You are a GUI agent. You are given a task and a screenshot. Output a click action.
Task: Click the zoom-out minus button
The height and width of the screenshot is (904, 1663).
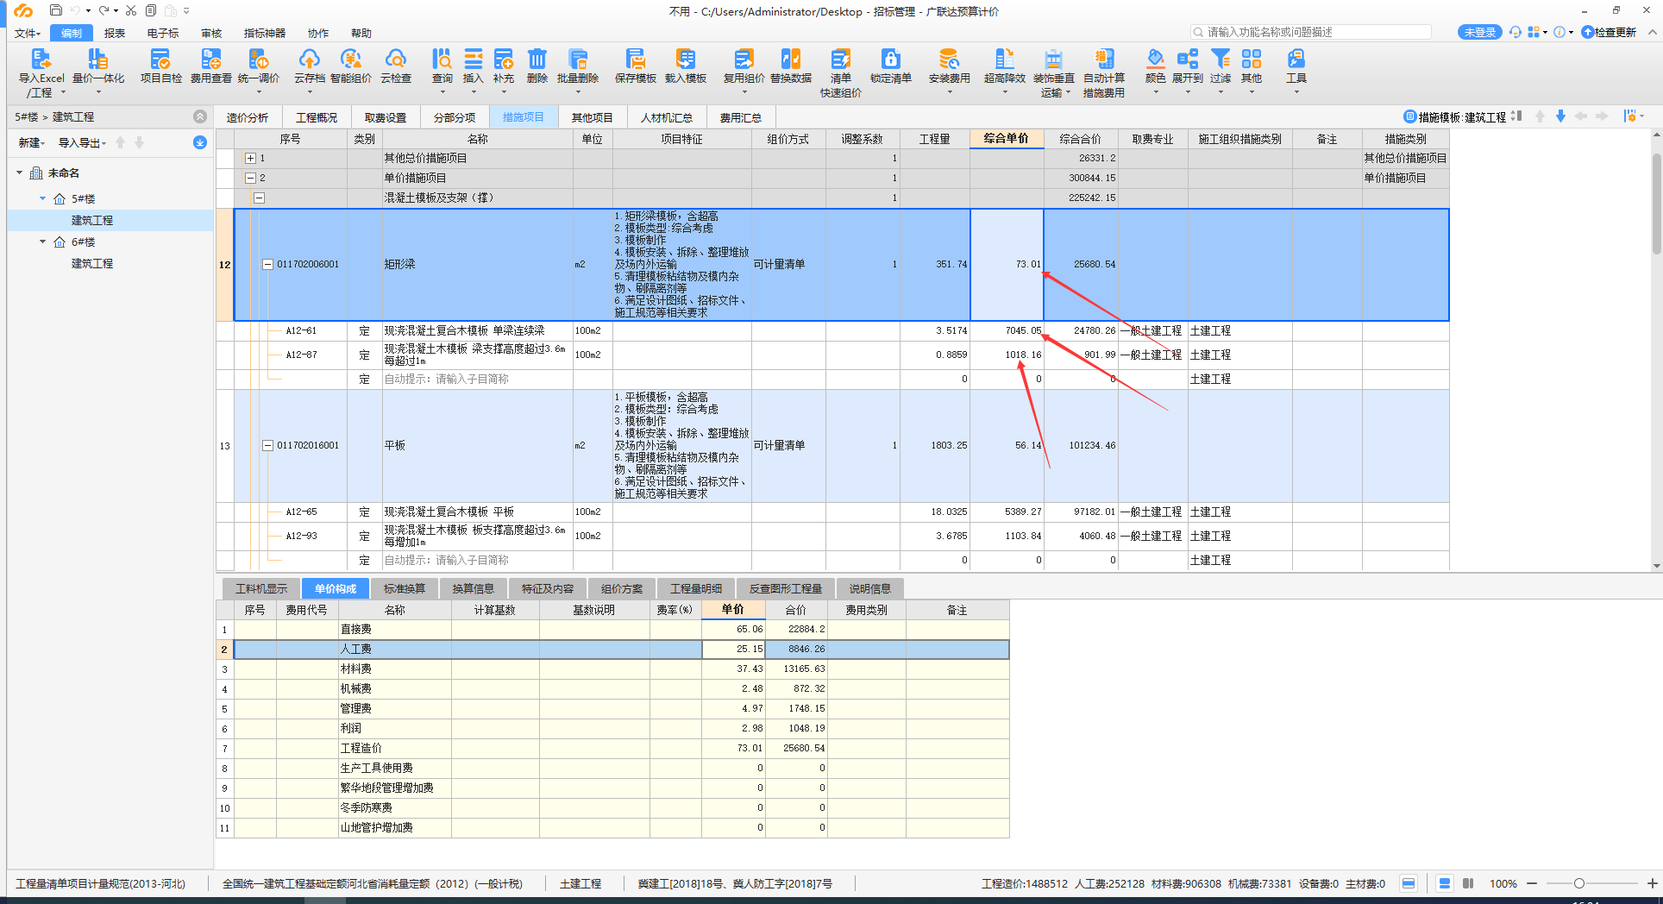coord(1532,883)
